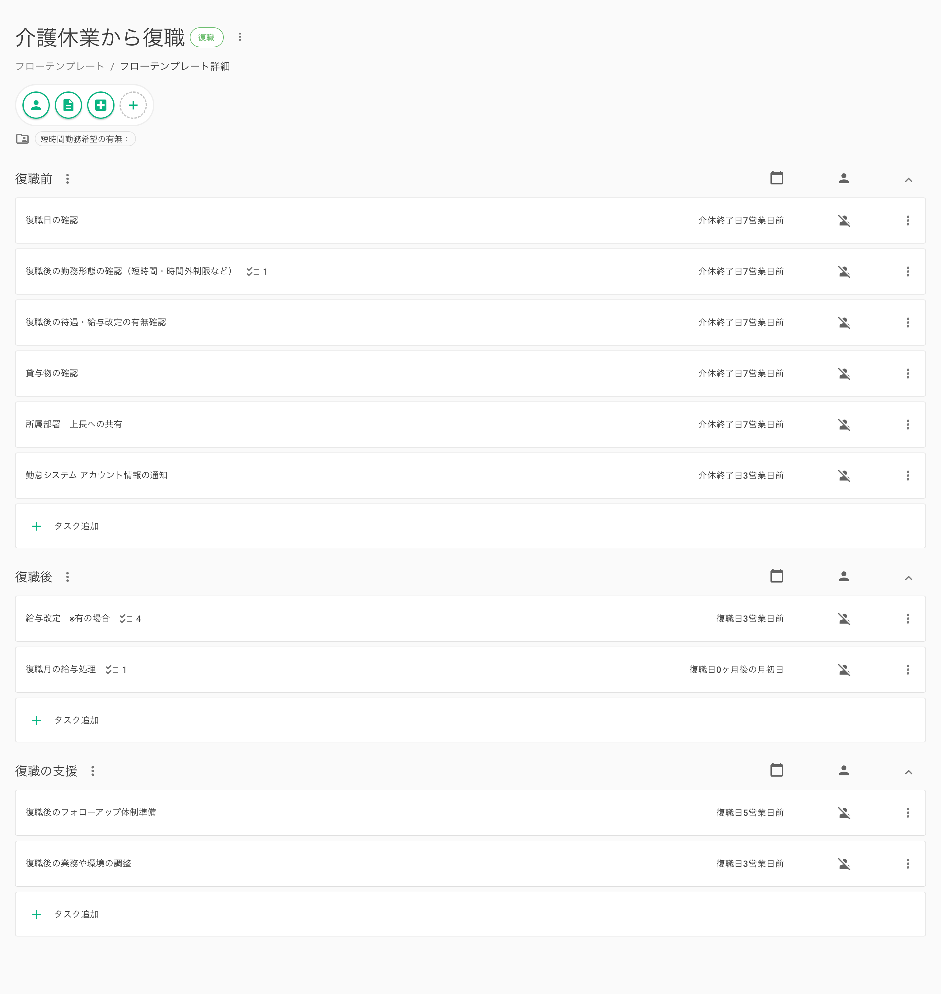
Task: Open the 復職の支援 section kebab menu
Action: [93, 771]
